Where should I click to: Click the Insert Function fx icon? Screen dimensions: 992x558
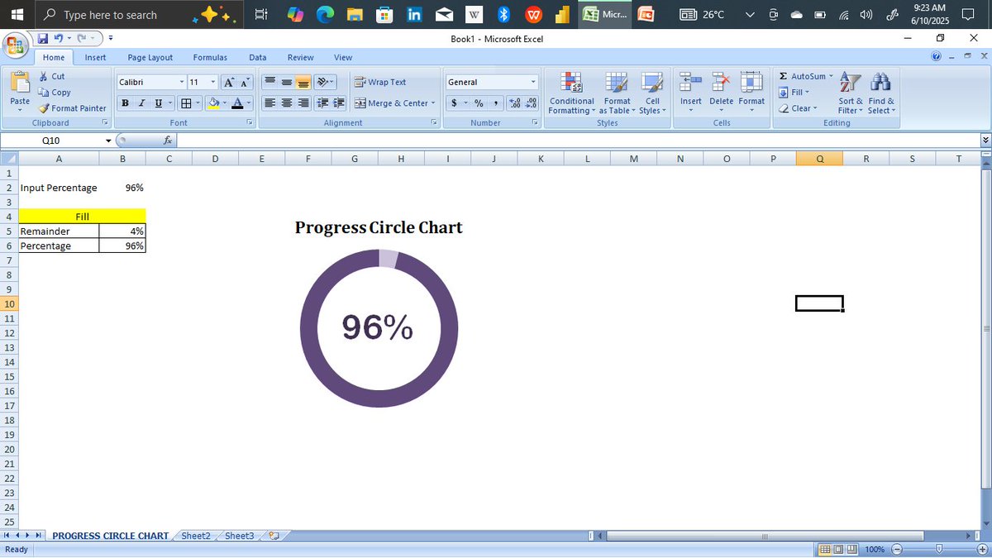point(168,141)
